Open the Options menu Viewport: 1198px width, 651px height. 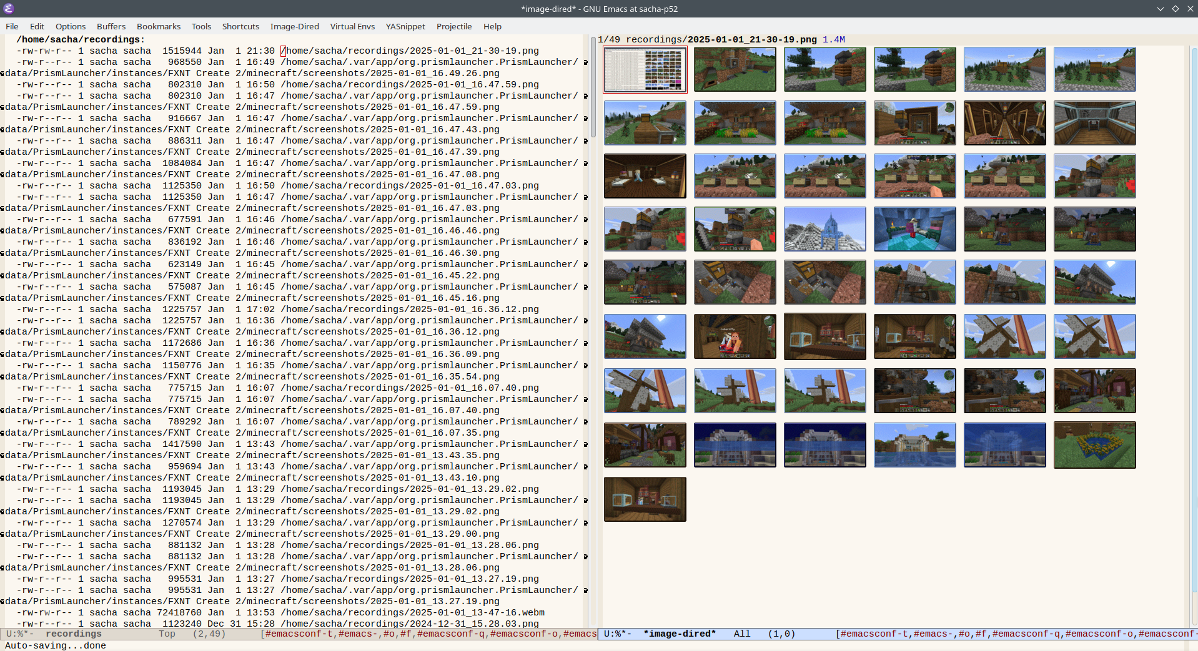pos(71,26)
